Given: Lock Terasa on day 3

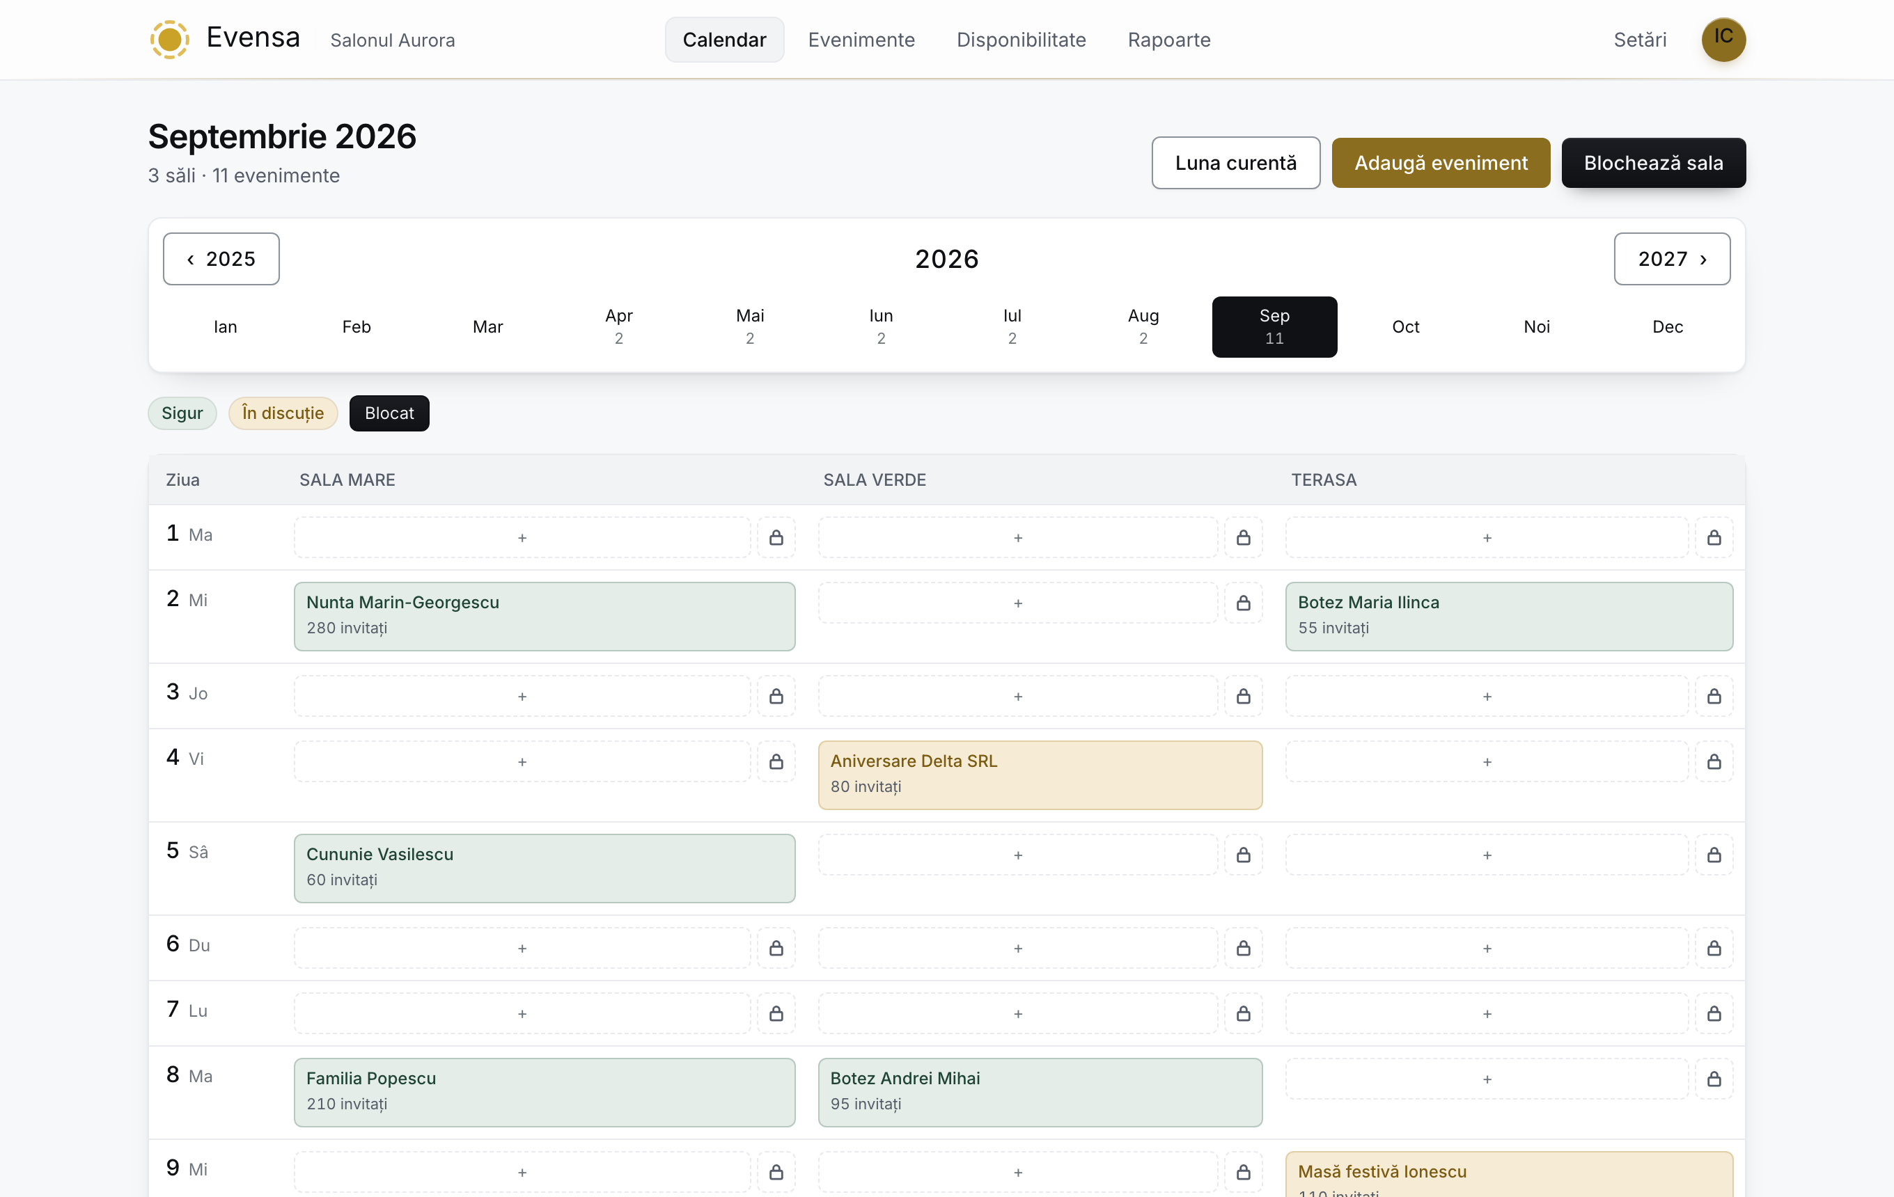Looking at the screenshot, I should 1714,697.
